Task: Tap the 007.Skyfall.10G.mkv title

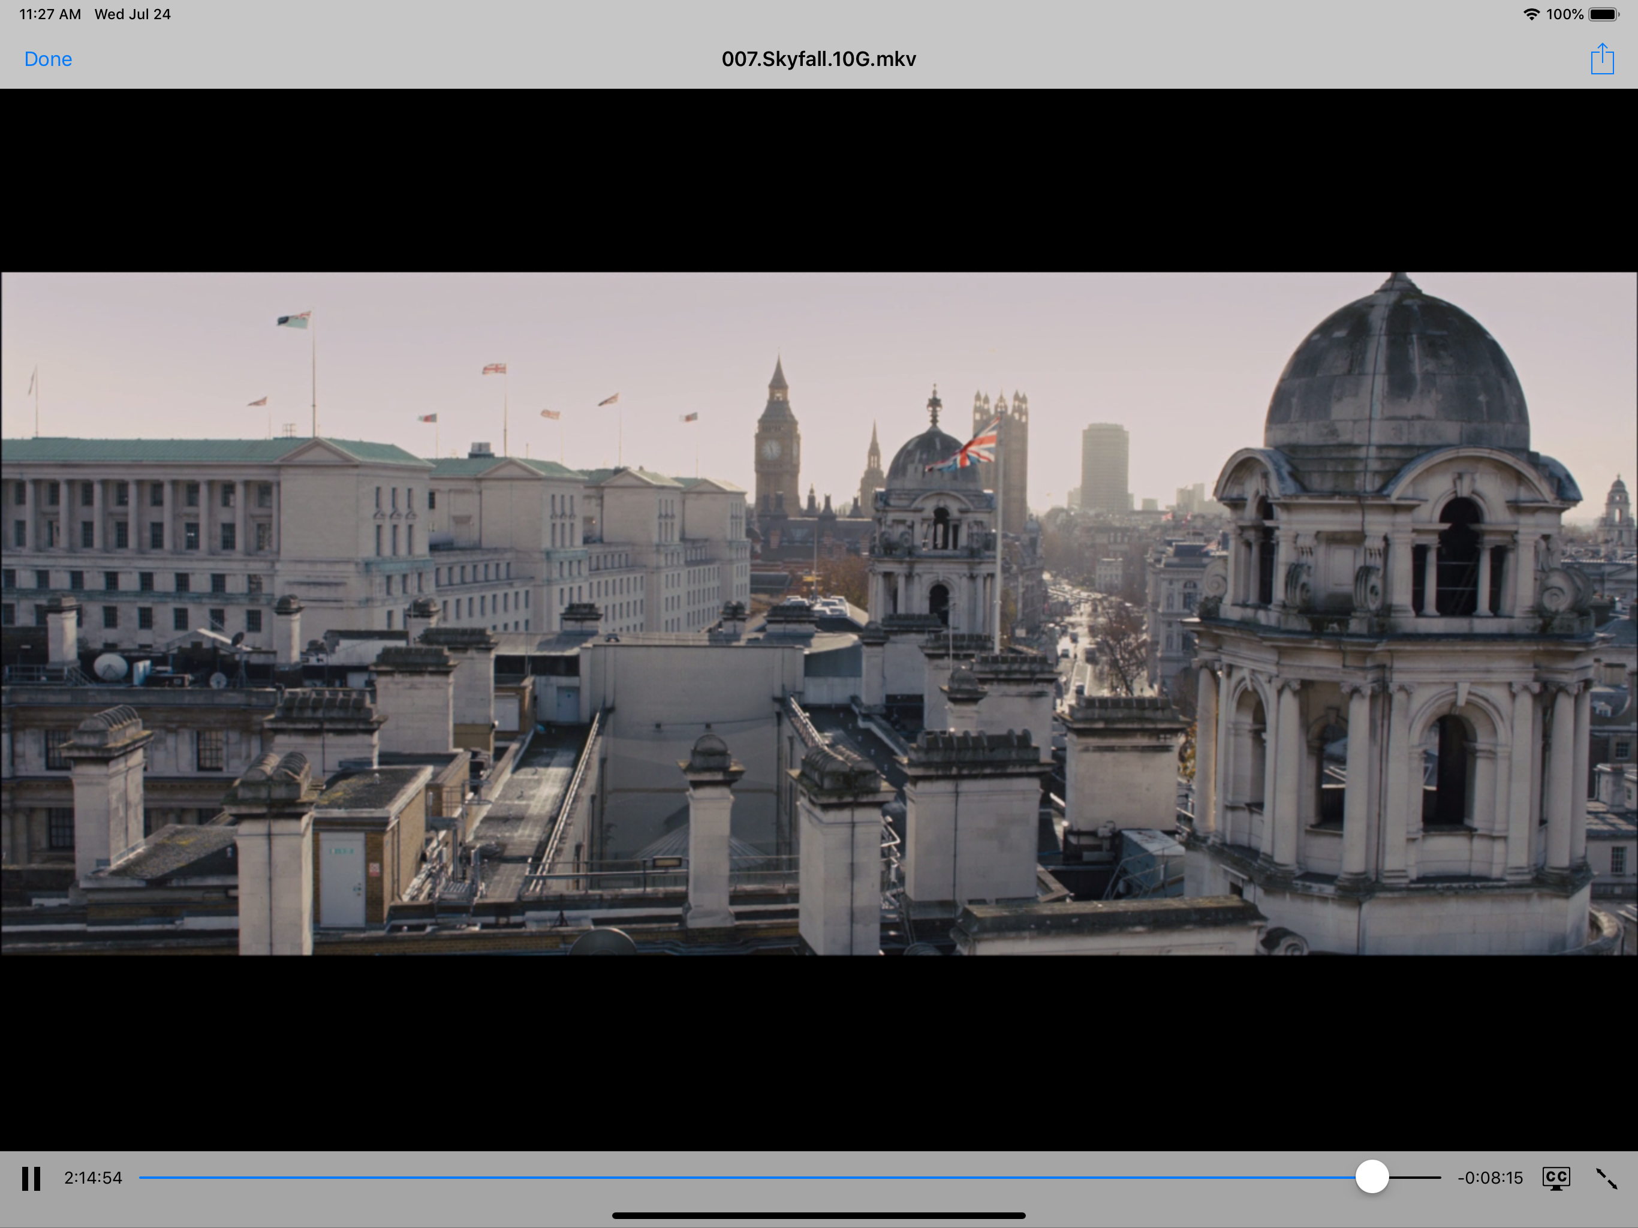Action: click(x=818, y=59)
